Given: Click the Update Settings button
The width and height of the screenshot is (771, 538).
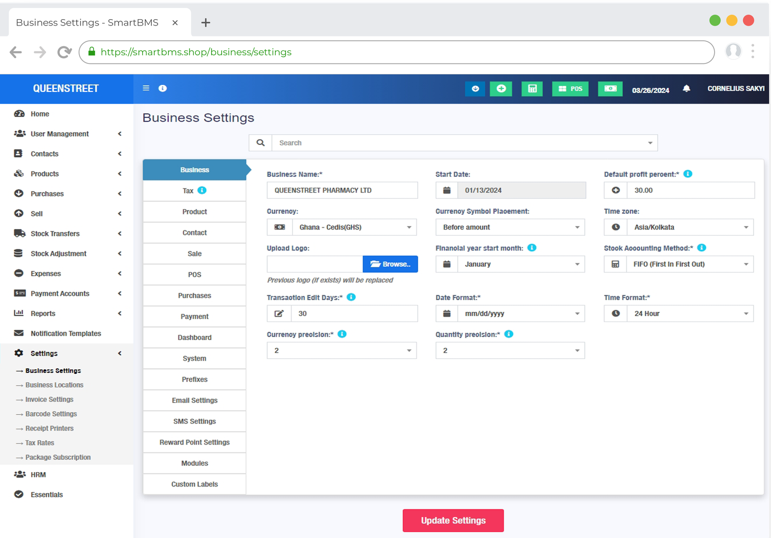Looking at the screenshot, I should pyautogui.click(x=453, y=521).
